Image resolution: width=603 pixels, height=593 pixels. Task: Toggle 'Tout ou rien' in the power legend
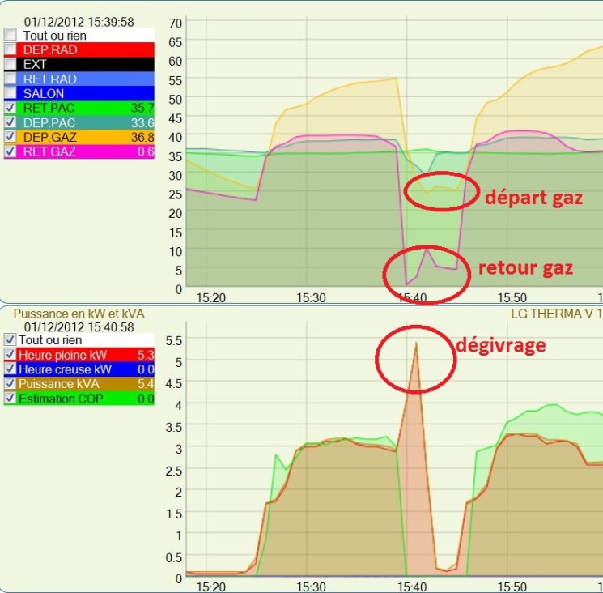coord(10,340)
